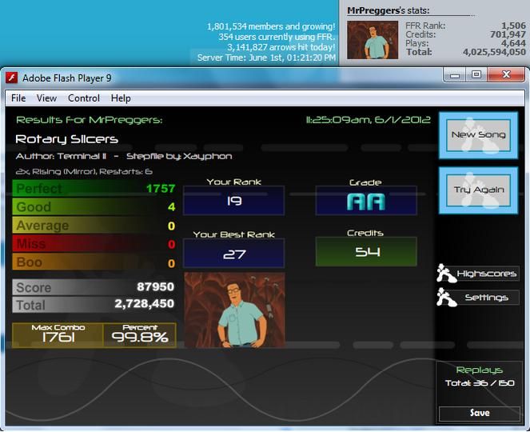Image resolution: width=530 pixels, height=432 pixels.
Task: Click the Credits value box
Action: (x=366, y=252)
